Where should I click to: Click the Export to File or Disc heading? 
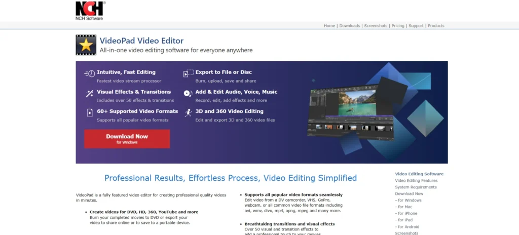click(x=224, y=72)
